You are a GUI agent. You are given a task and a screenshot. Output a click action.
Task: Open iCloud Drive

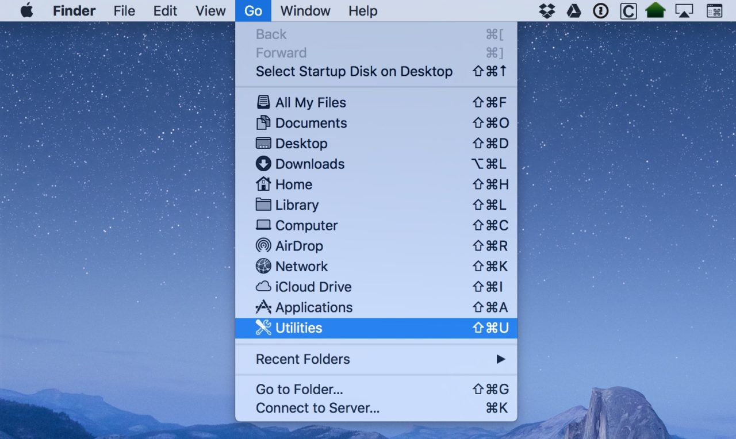click(376, 287)
